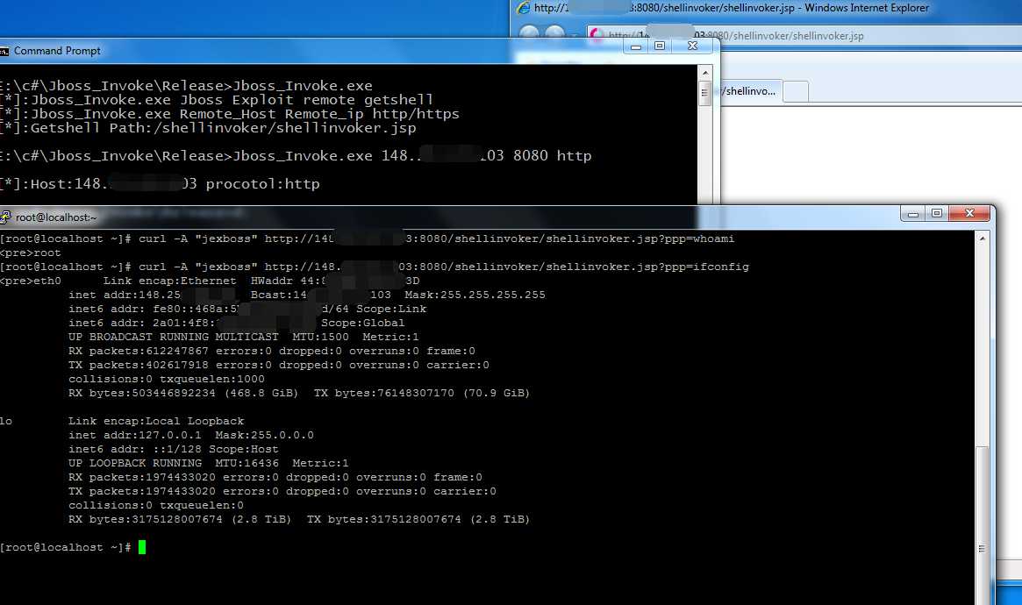The width and height of the screenshot is (1022, 605).
Task: Click the Windows Internet Explorer title bar
Action: pyautogui.click(x=732, y=8)
